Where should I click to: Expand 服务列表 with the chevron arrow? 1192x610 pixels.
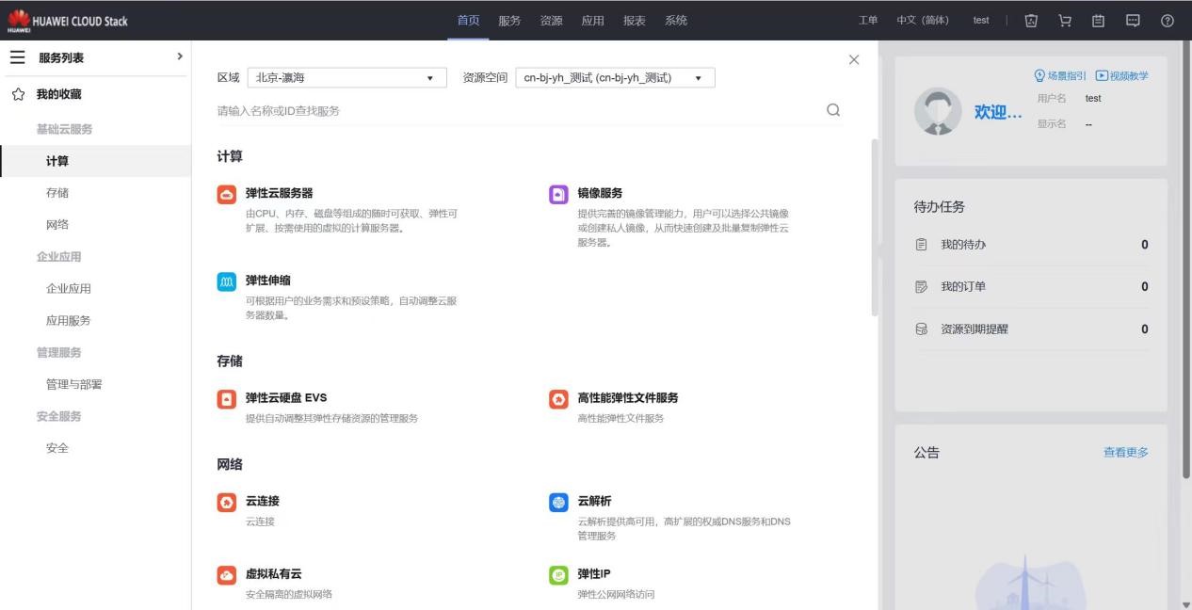pos(179,58)
